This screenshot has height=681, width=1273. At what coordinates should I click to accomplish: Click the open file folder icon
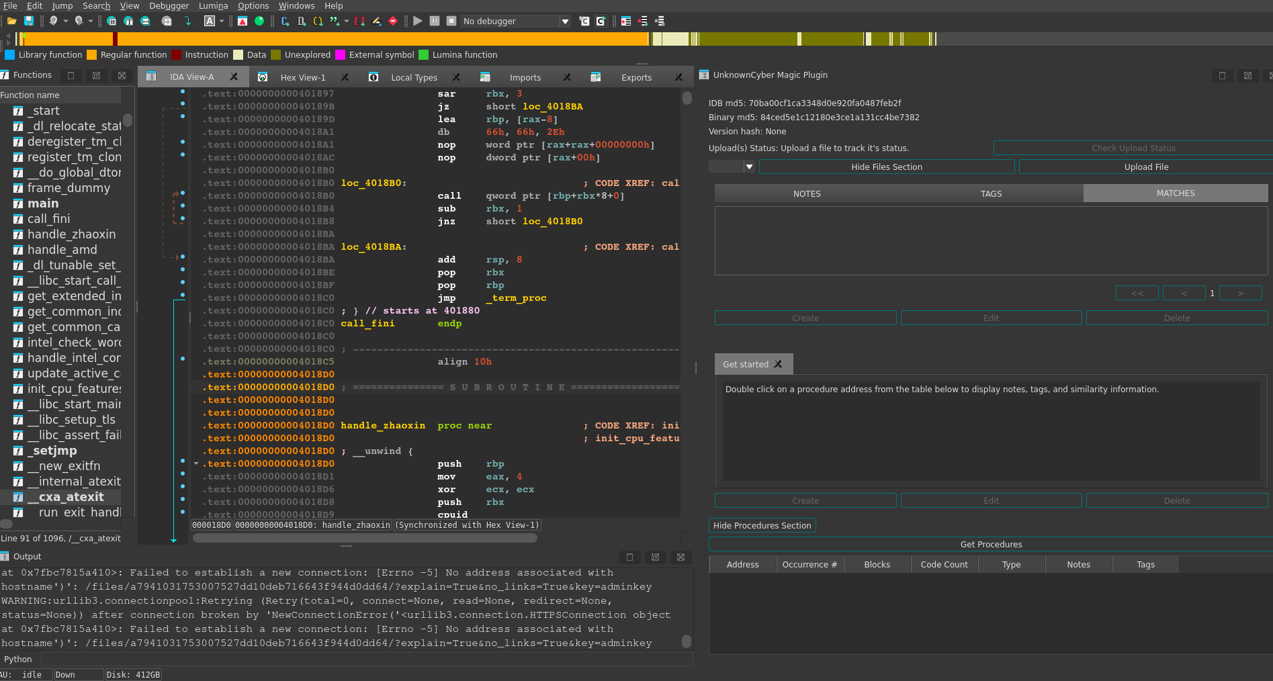(11, 21)
